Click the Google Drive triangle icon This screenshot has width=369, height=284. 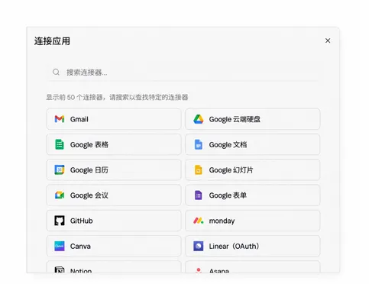click(x=199, y=119)
